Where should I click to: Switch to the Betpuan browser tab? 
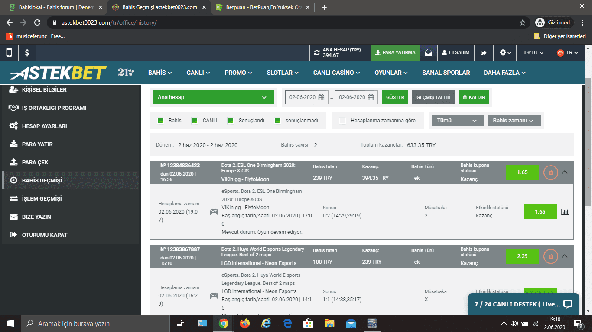[262, 7]
